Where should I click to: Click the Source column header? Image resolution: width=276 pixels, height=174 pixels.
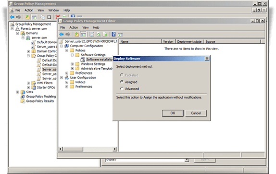pyautogui.click(x=232, y=42)
